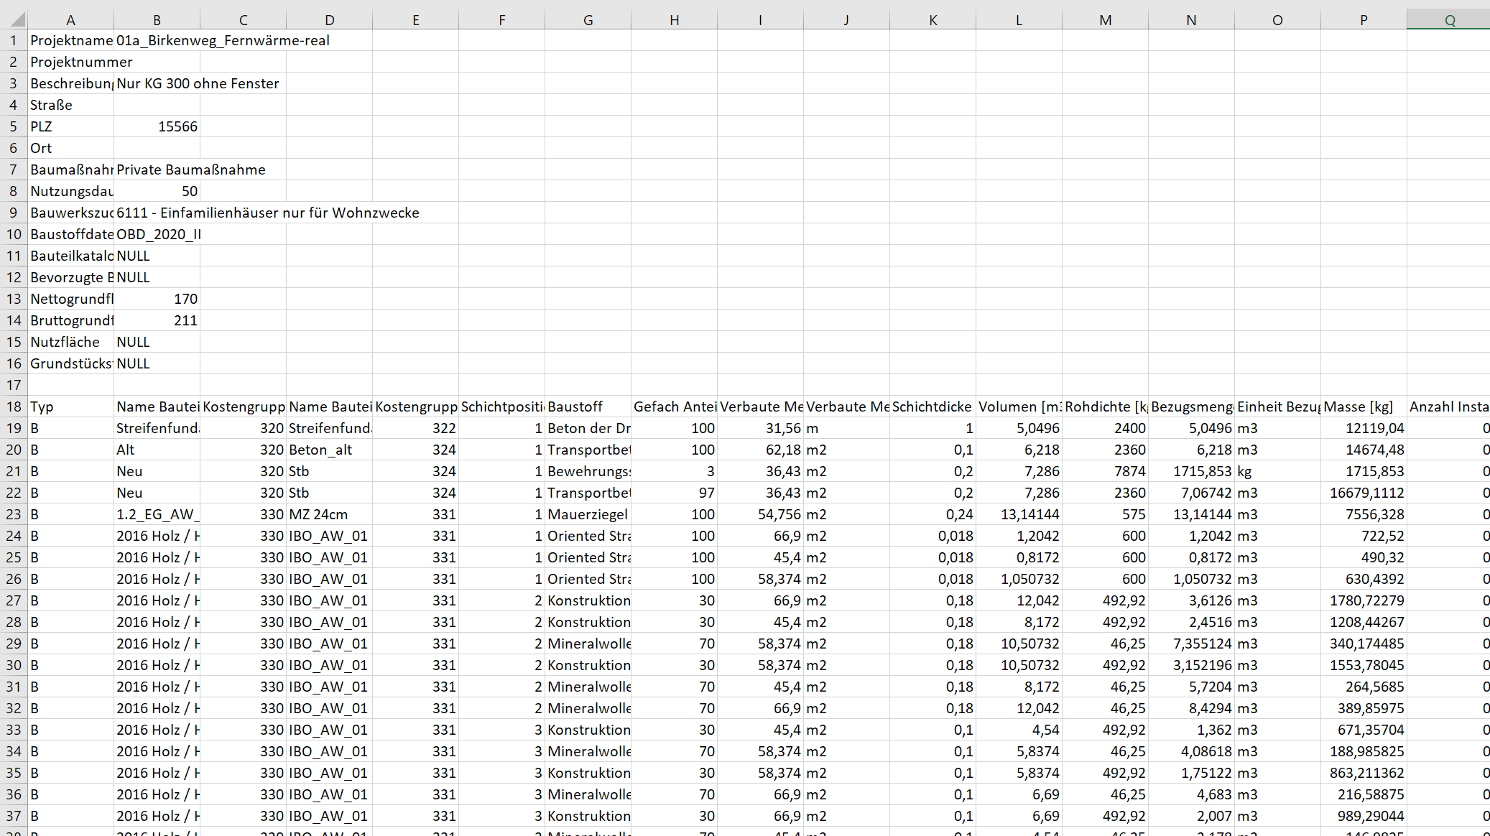
Task: Select mass value 14674,48
Action: pyautogui.click(x=1364, y=450)
